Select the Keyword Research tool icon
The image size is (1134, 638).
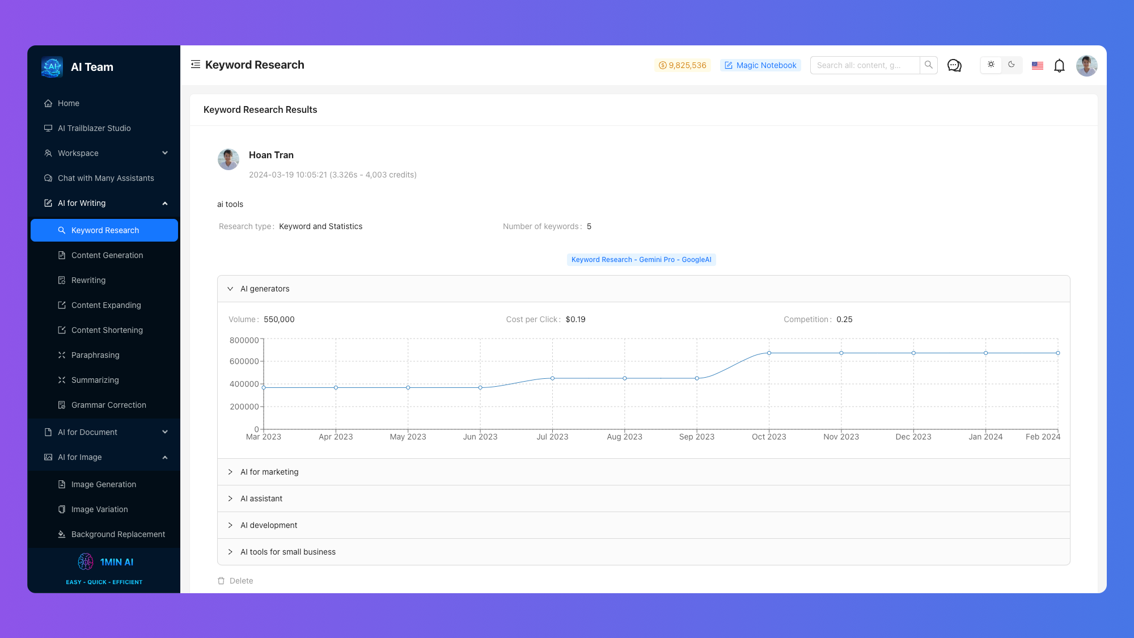click(x=62, y=230)
